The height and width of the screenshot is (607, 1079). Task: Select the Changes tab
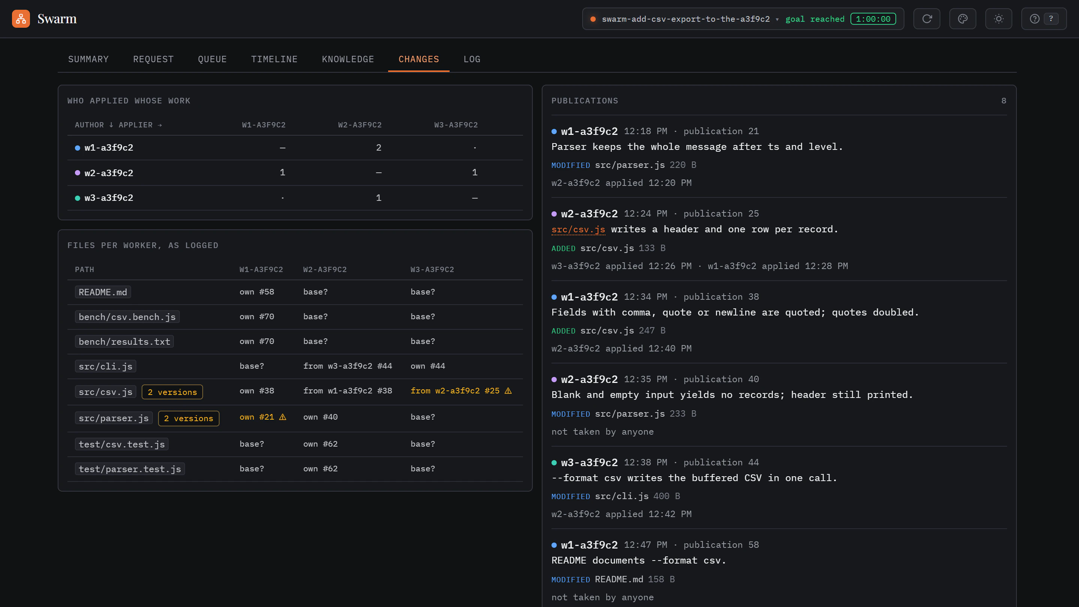pos(419,59)
